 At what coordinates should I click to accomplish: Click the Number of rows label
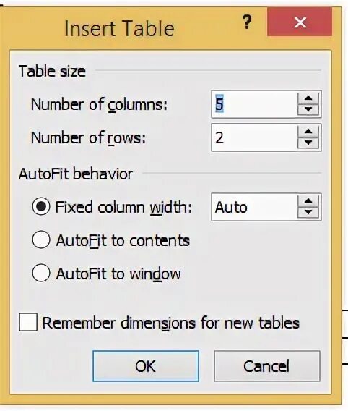(88, 138)
